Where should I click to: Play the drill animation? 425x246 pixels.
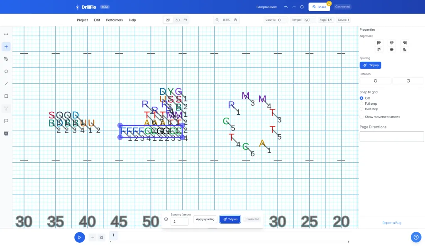click(x=79, y=237)
